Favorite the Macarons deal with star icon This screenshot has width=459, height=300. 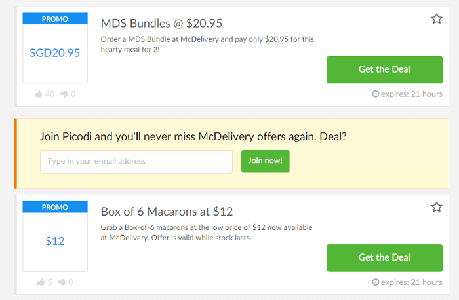click(x=437, y=207)
